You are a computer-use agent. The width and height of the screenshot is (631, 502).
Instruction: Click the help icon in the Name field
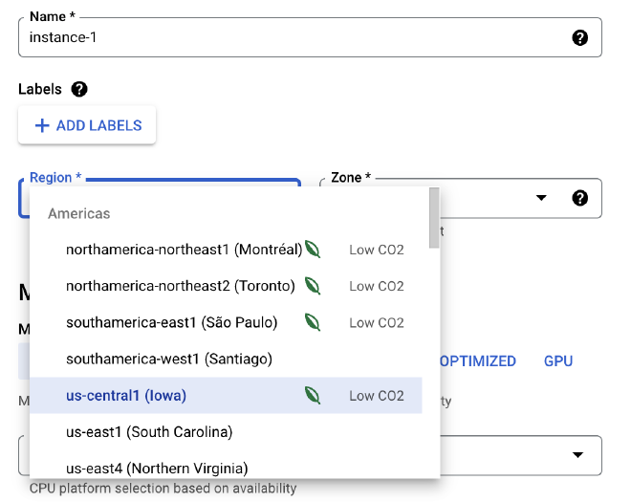pos(580,38)
